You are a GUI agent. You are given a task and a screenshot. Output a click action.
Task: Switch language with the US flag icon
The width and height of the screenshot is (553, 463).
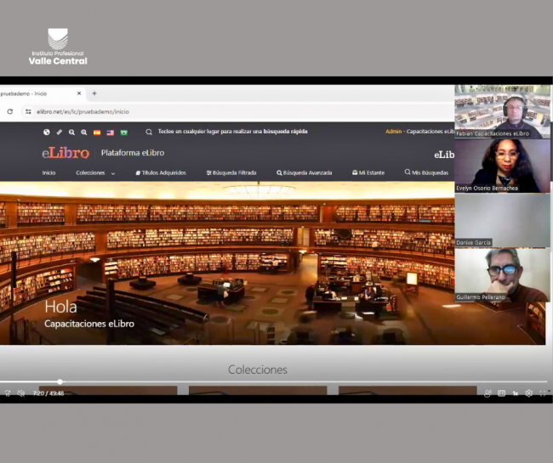(x=111, y=133)
